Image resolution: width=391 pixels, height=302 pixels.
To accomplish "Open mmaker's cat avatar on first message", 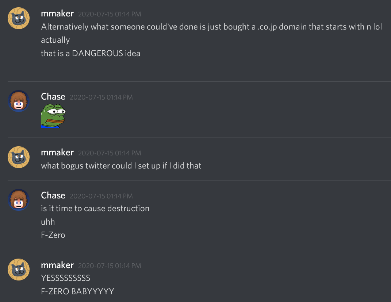I will coord(19,18).
